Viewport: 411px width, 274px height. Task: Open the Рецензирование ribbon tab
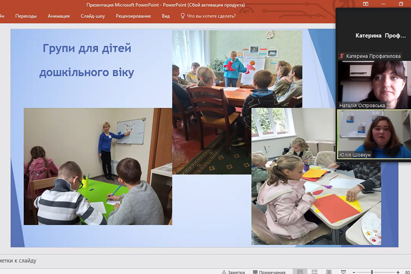click(133, 16)
